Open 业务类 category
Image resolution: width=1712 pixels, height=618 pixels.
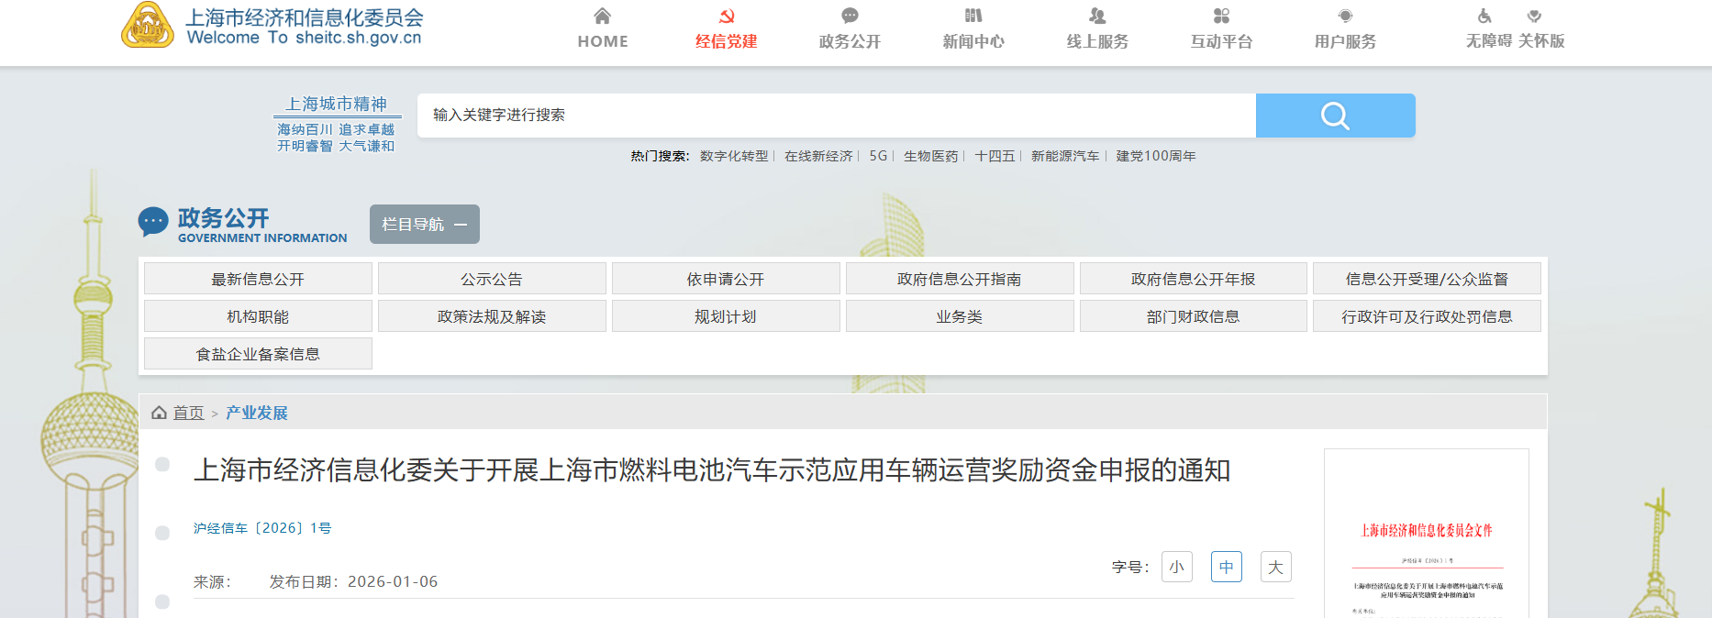960,316
